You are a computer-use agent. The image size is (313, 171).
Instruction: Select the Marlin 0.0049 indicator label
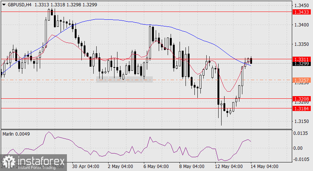16,134
